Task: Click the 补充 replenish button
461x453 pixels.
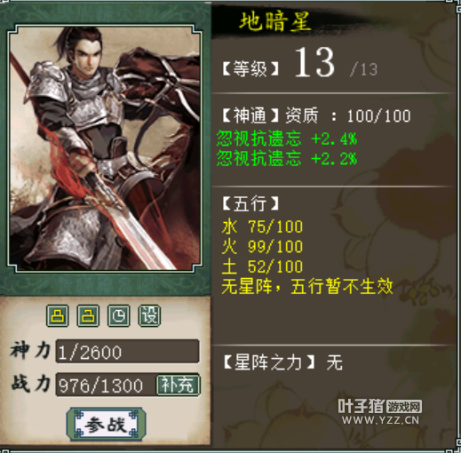Action: pos(178,385)
